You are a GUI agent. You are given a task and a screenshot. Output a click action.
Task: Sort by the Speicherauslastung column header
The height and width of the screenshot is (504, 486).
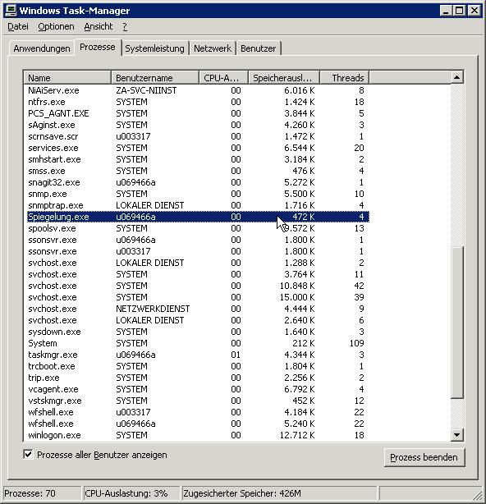click(284, 78)
